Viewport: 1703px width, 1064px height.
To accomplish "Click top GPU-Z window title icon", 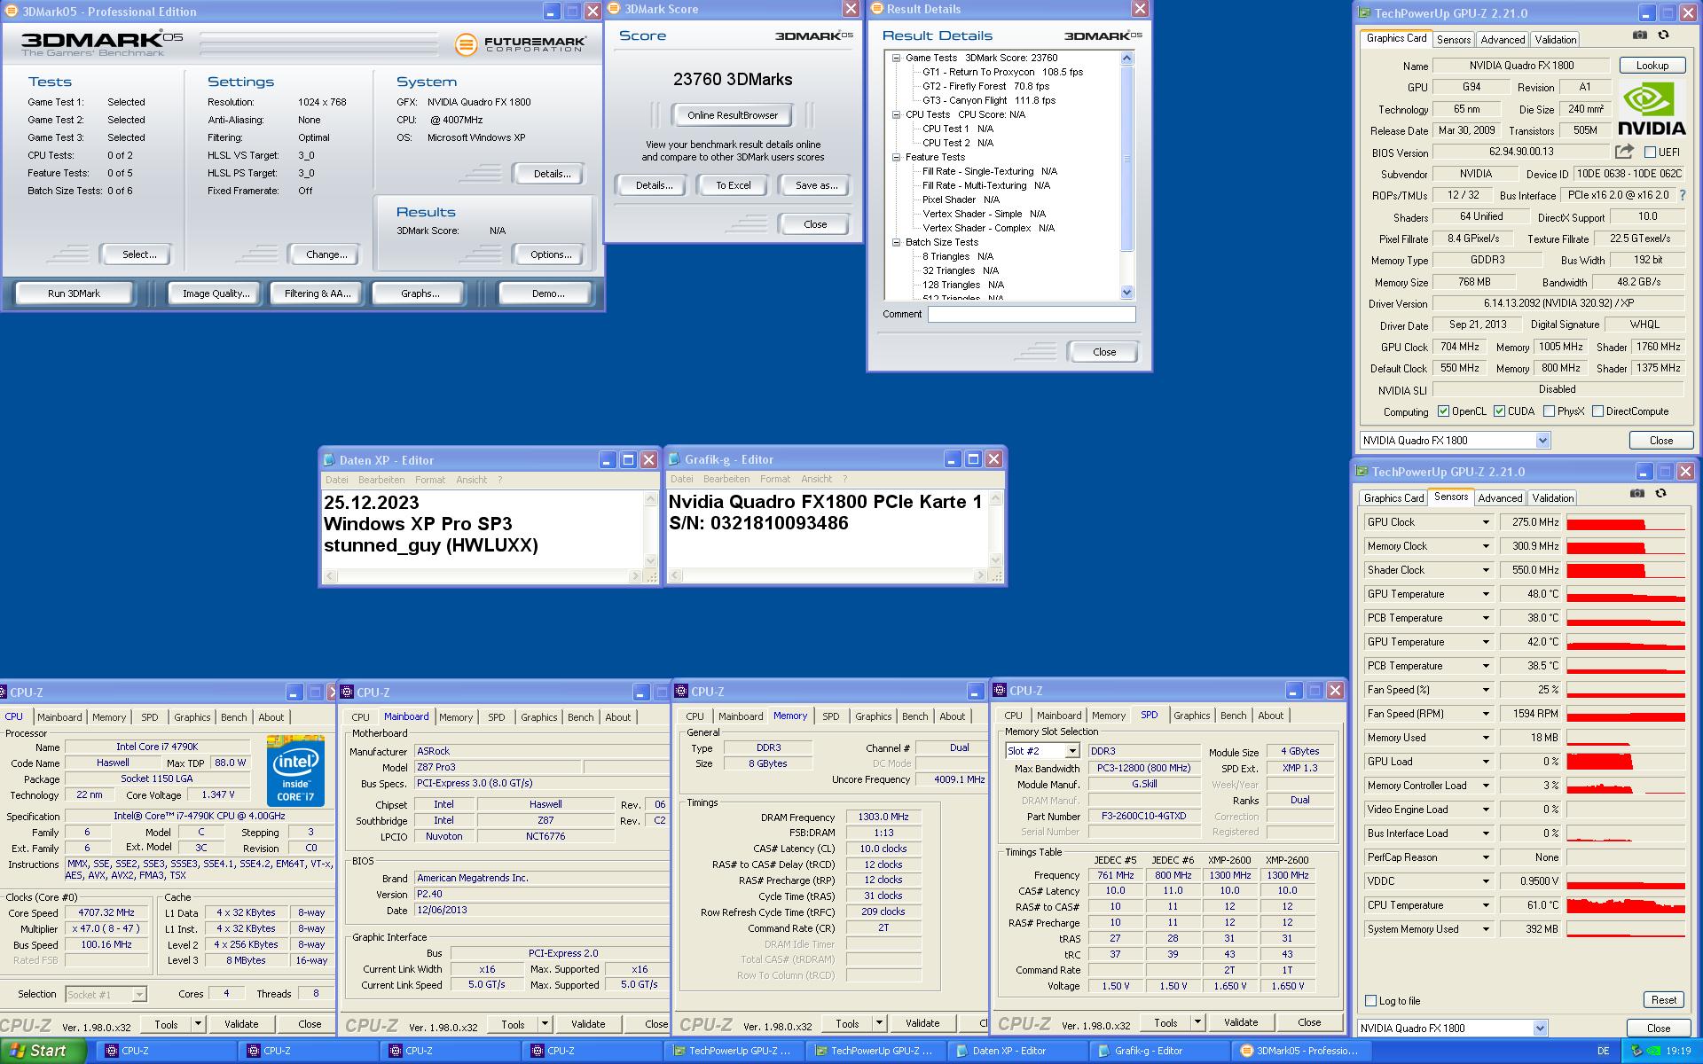I will coord(1364,13).
